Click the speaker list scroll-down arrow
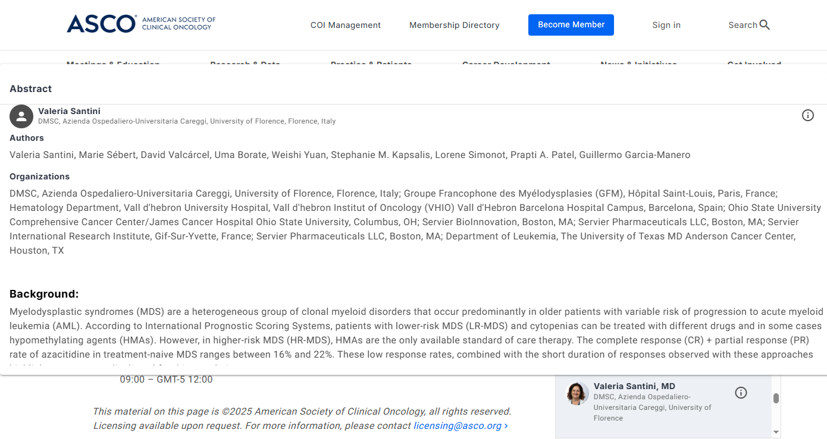 coord(776,432)
